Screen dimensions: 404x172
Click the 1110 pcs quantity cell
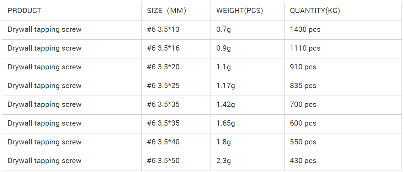coord(305,48)
